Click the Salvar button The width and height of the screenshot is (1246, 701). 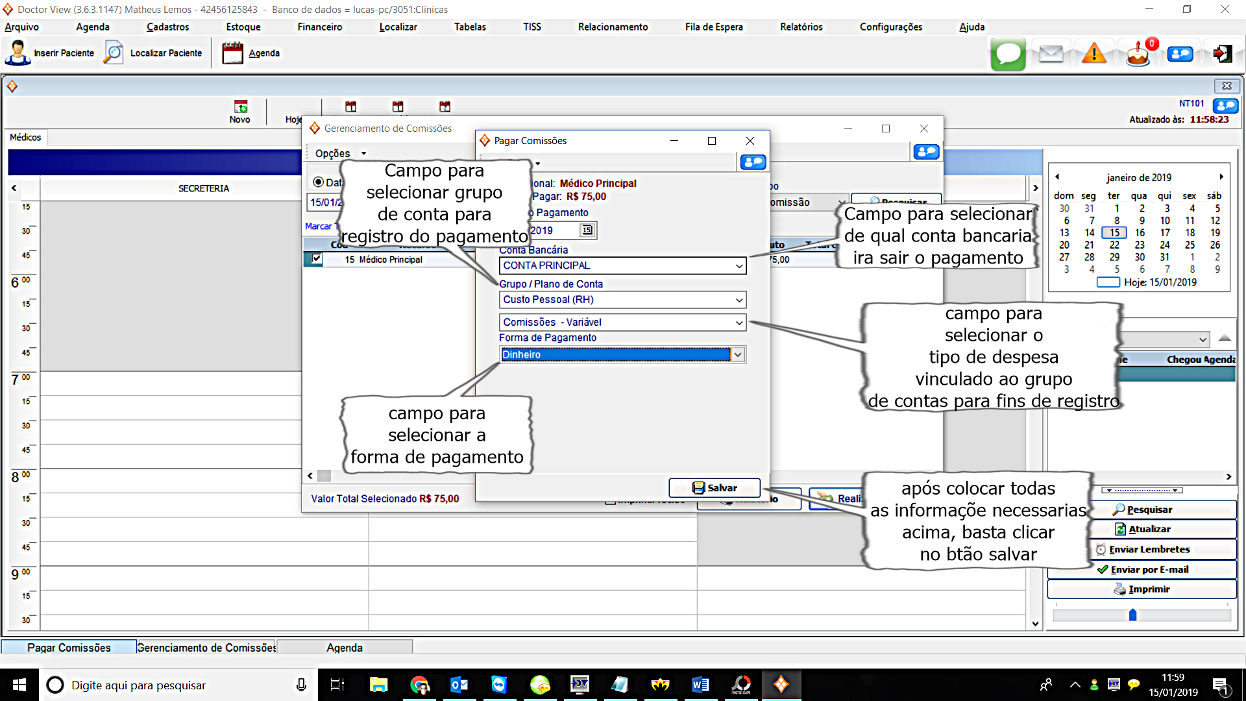715,488
